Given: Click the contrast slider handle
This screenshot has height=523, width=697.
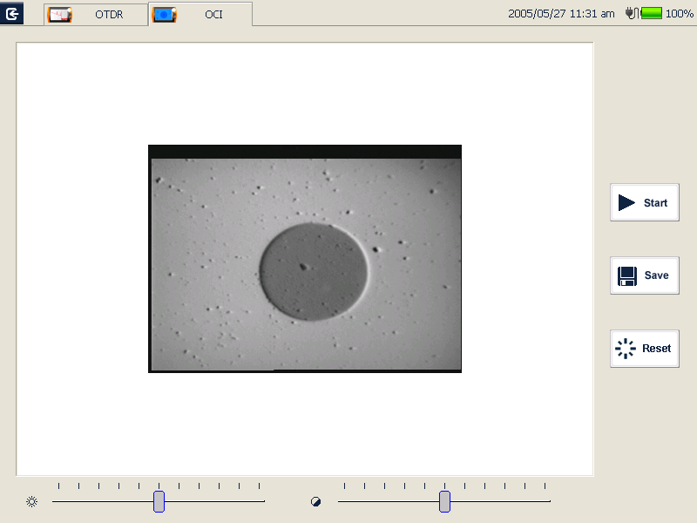Looking at the screenshot, I should 444,501.
